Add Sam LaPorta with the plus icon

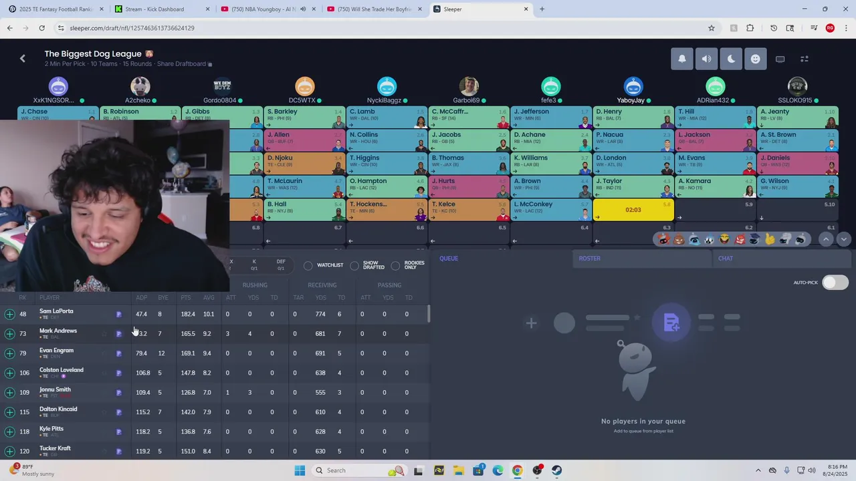coord(9,314)
